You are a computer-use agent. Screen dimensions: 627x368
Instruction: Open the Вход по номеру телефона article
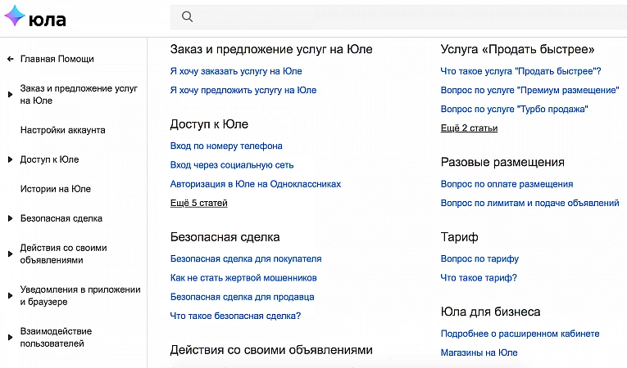[226, 146]
